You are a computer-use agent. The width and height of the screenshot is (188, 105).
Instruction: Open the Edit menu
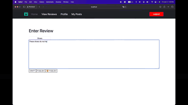31,2
